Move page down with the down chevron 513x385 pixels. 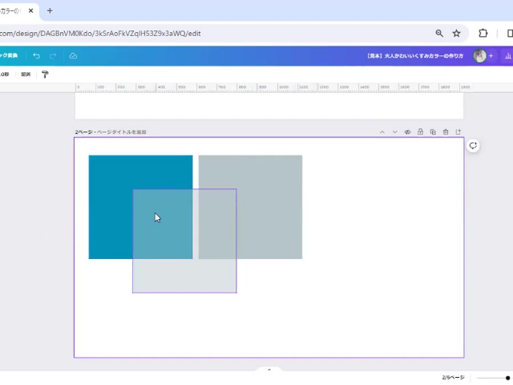[395, 132]
